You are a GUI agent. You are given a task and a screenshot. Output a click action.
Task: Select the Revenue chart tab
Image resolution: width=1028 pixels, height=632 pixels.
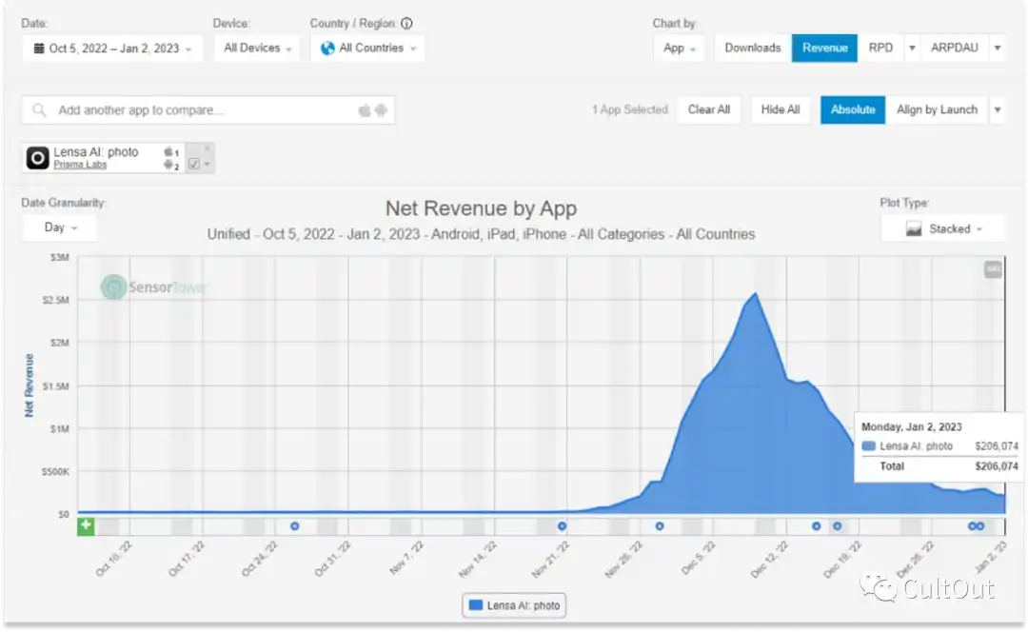(824, 48)
